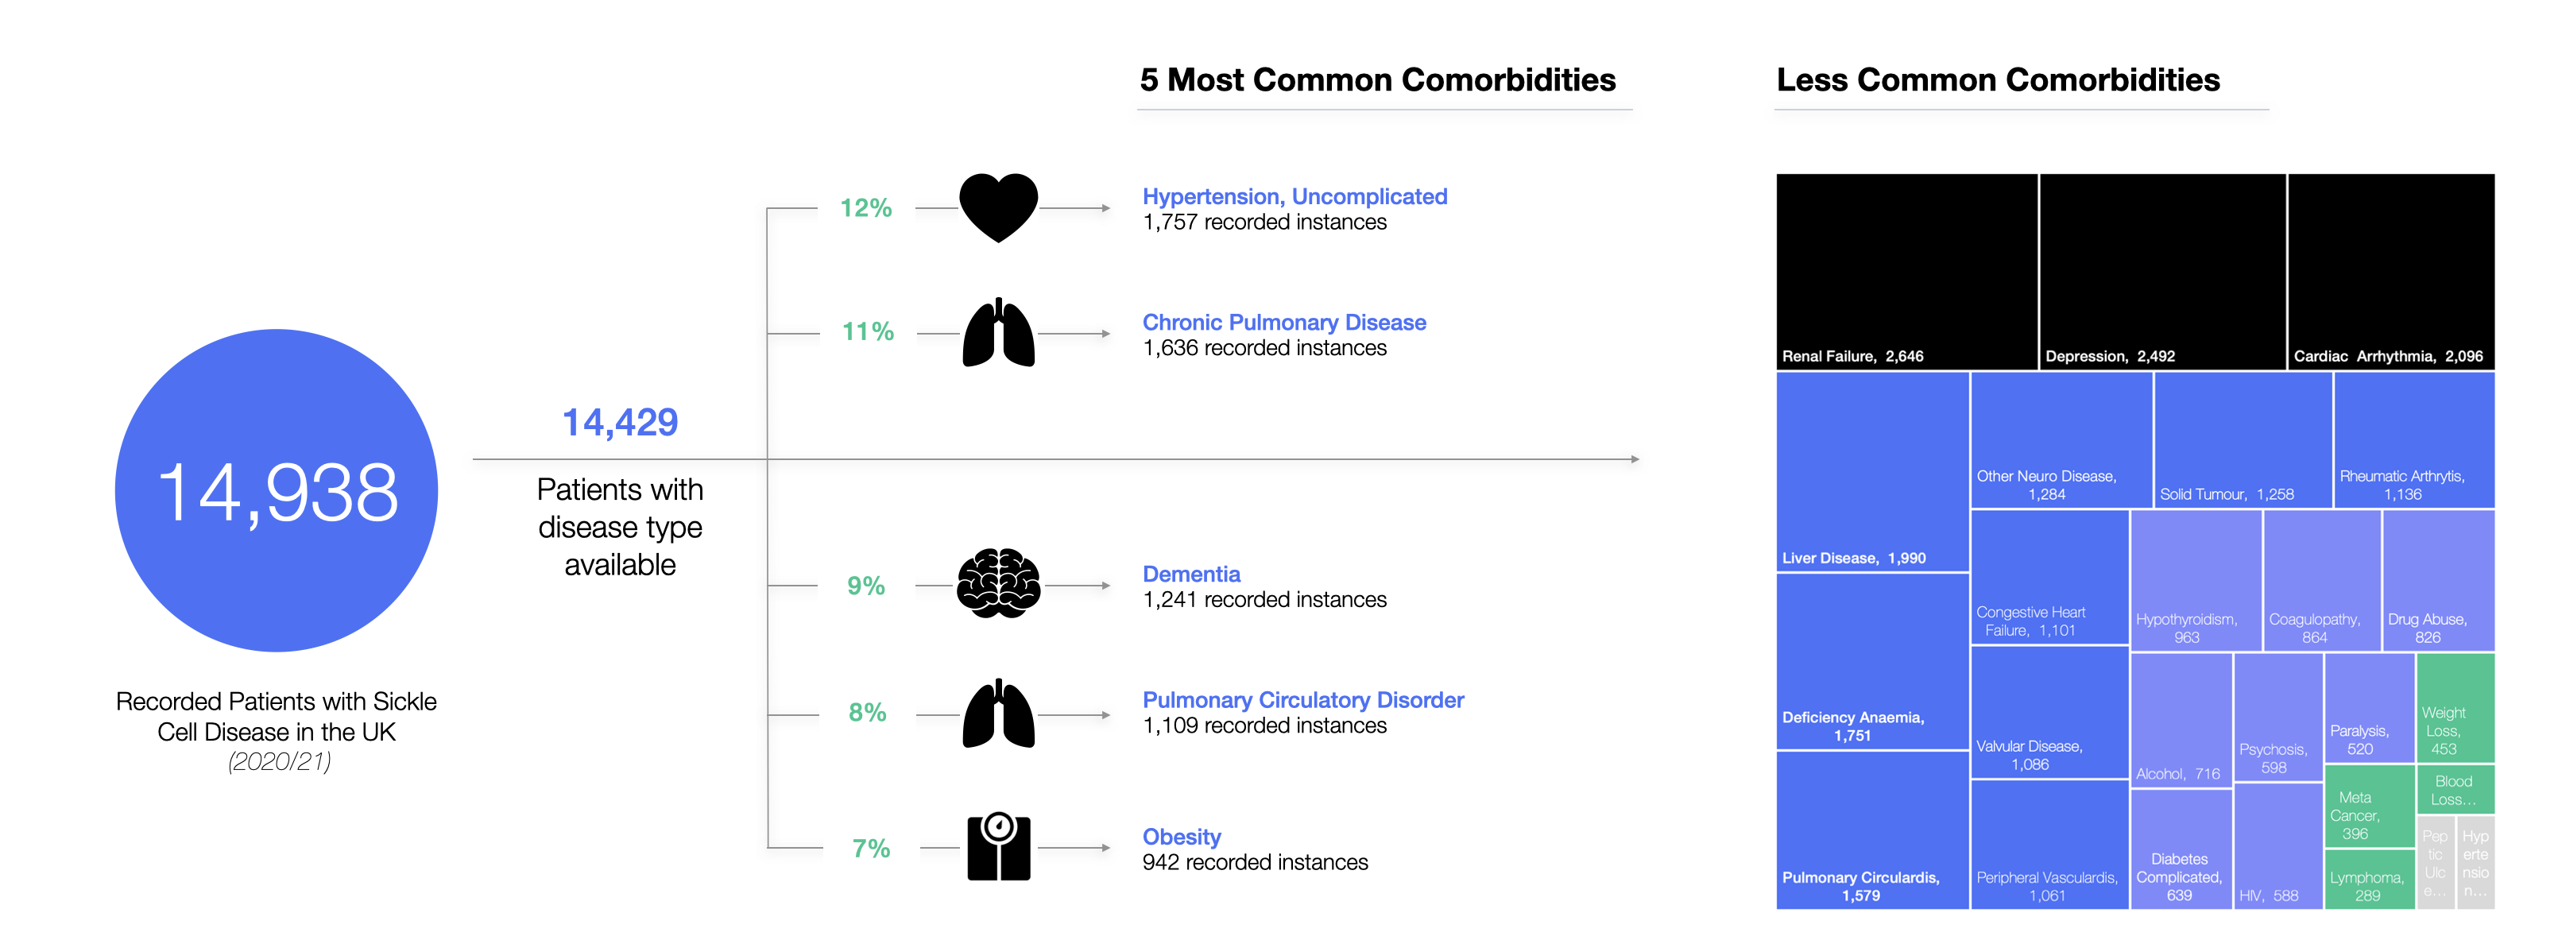The width and height of the screenshot is (2558, 944).
Task: Click the brain icon for Dementia
Action: 998,584
